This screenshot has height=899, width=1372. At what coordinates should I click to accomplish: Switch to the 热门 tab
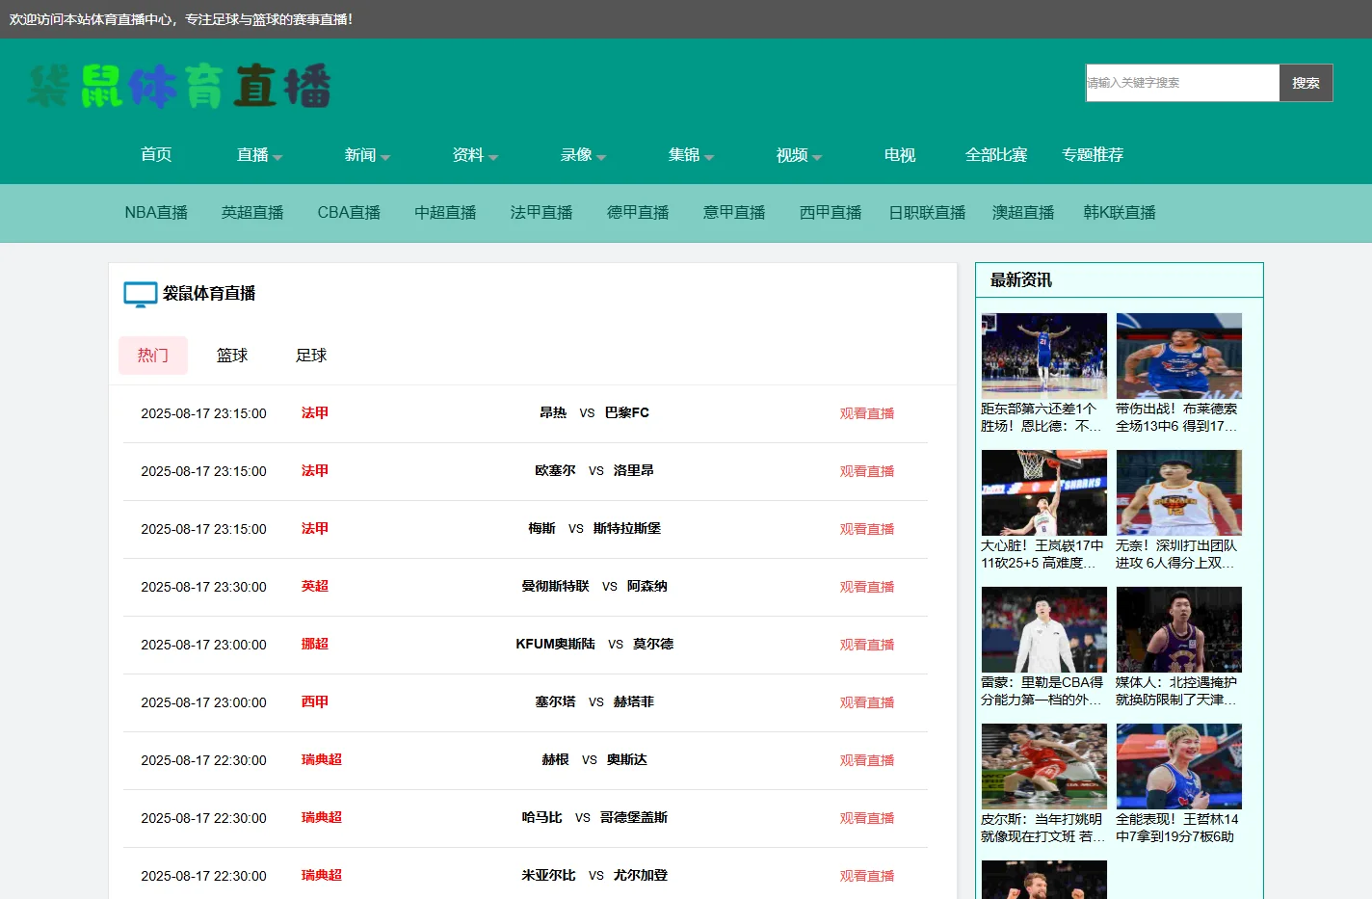pyautogui.click(x=153, y=356)
